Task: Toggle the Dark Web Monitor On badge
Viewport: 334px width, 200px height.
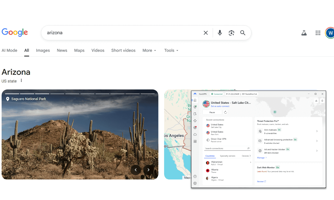Action: [278, 167]
